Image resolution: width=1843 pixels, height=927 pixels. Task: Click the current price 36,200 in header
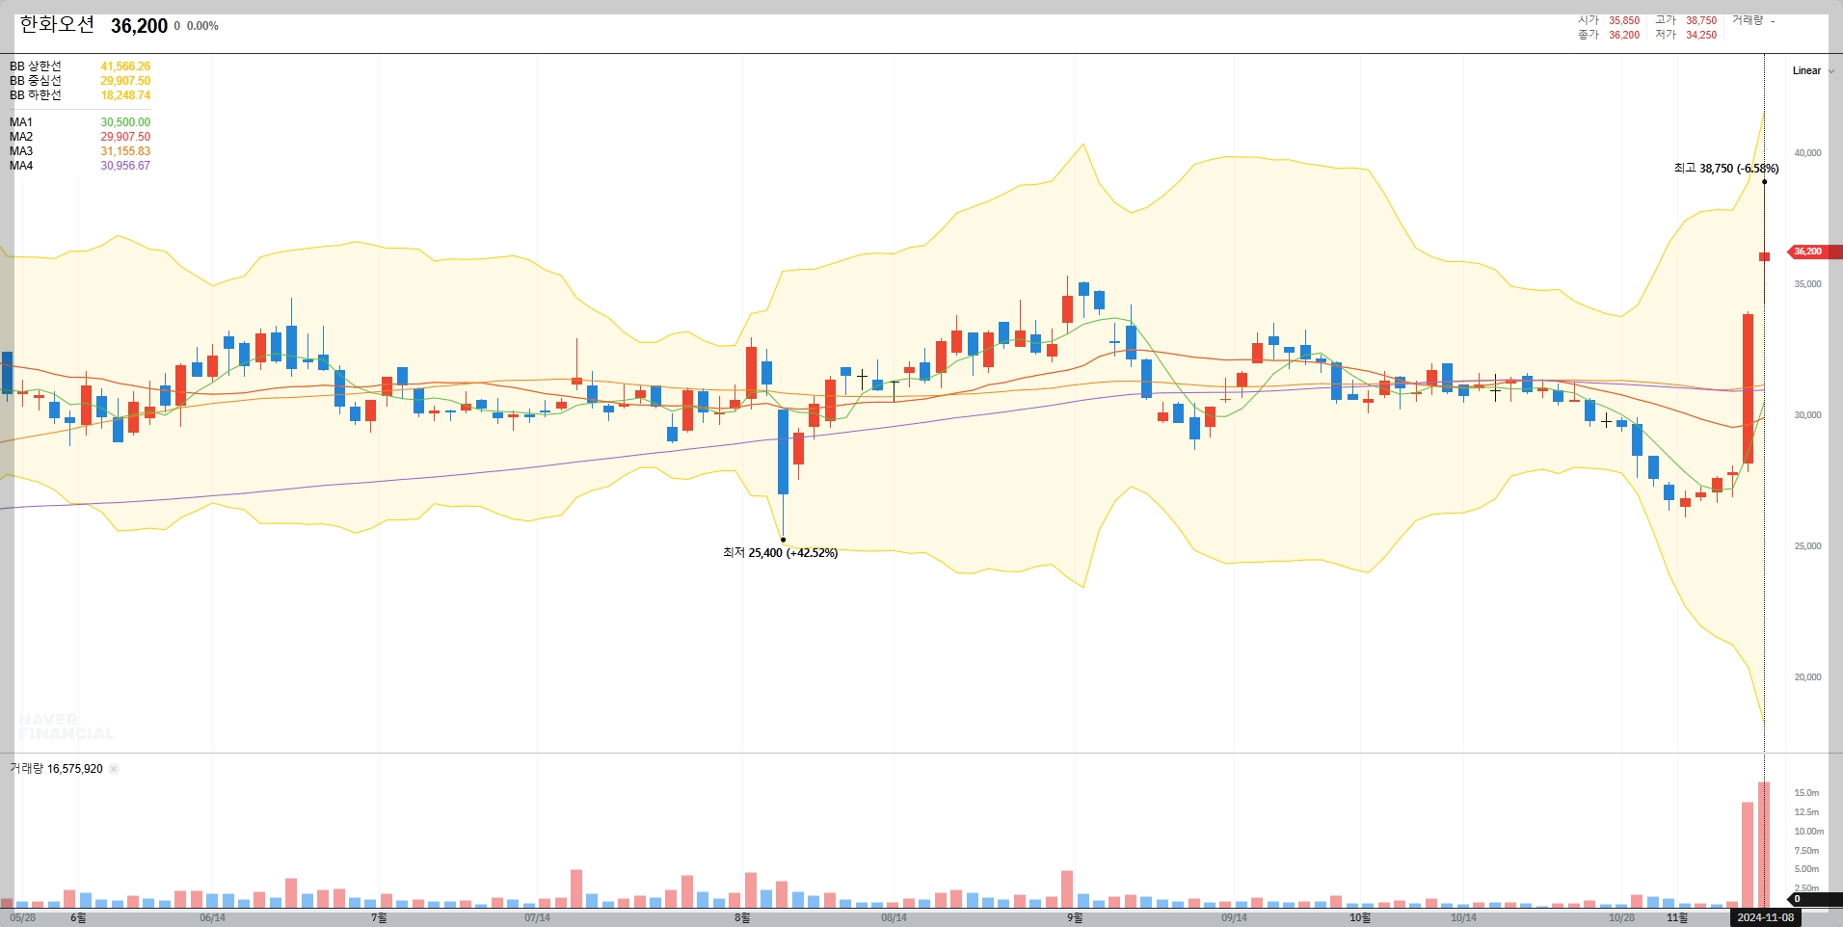click(139, 26)
